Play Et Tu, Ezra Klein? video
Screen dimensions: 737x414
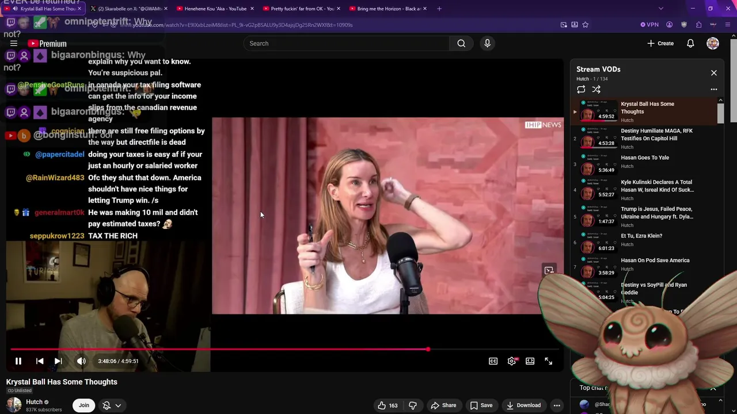tap(645, 243)
